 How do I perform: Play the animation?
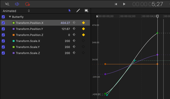pyautogui.click(x=124, y=4)
